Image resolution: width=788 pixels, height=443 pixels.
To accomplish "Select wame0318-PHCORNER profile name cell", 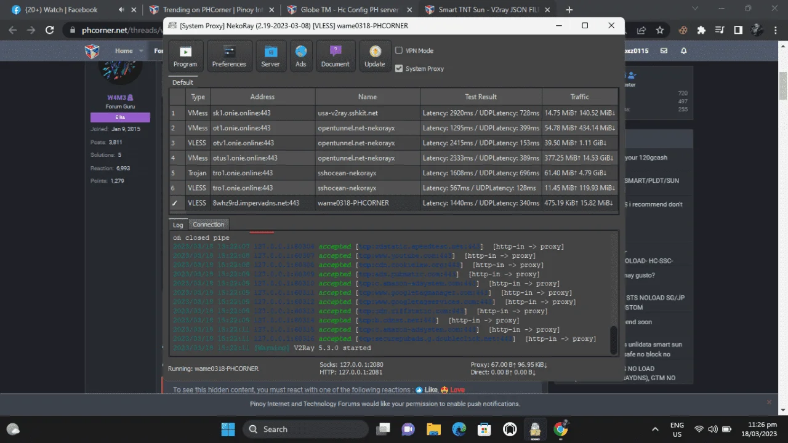I will (x=368, y=203).
